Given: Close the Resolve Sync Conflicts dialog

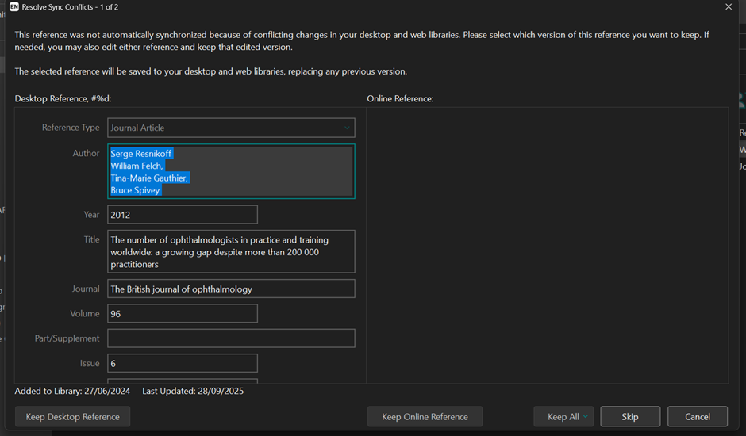Looking at the screenshot, I should pyautogui.click(x=729, y=7).
